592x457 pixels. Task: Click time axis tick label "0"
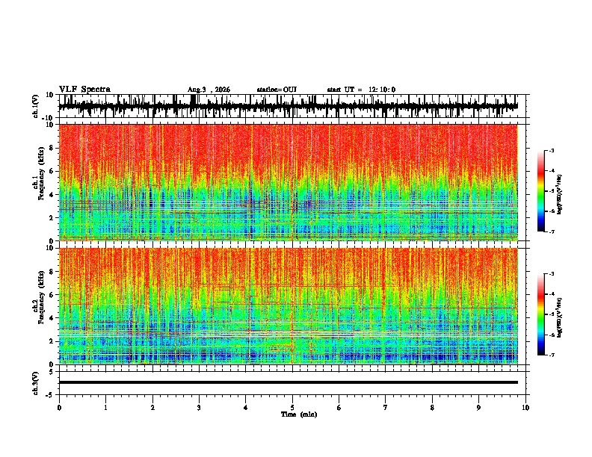59,408
